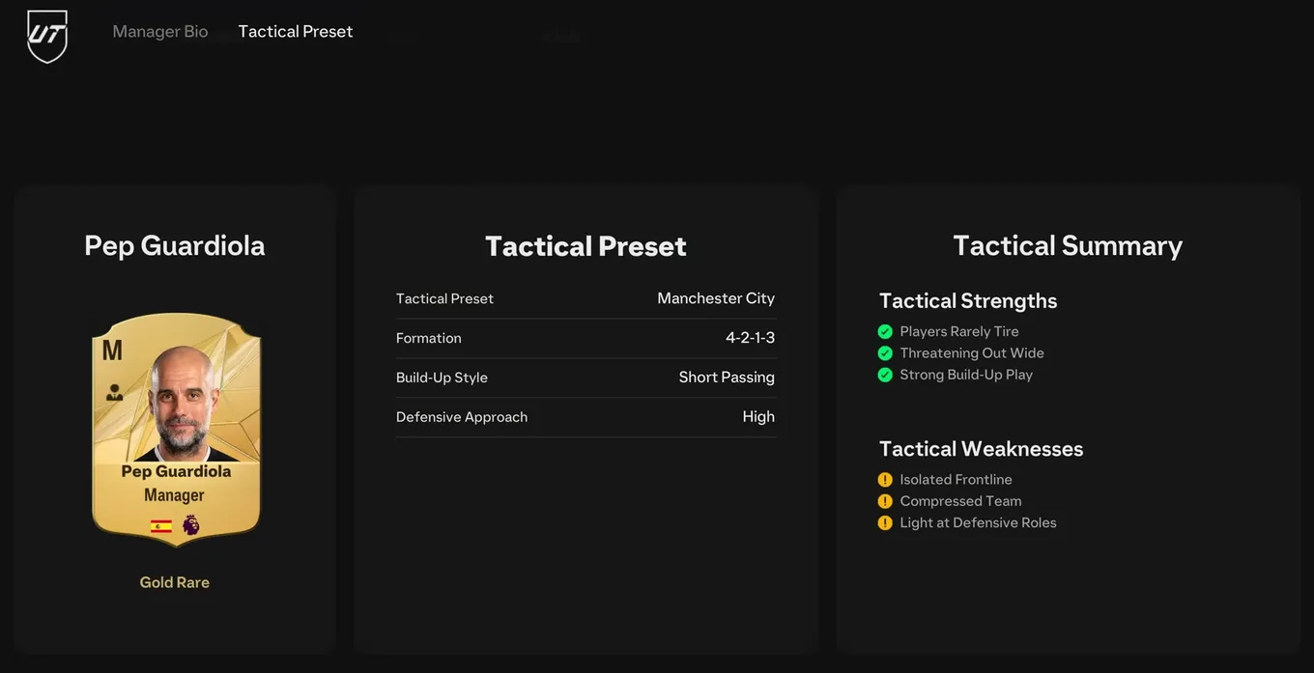
Task: Click the Players Rarely Tire text
Action: tap(959, 331)
